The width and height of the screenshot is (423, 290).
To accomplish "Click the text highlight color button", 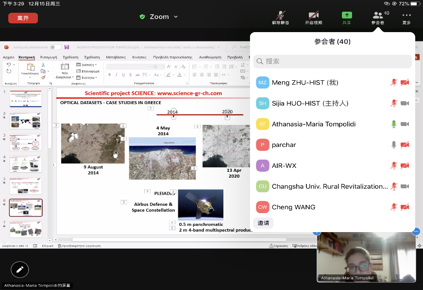I will click(169, 75).
